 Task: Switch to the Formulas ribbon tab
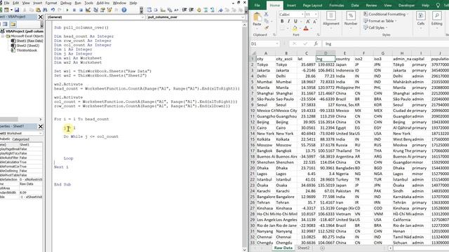tap(337, 6)
